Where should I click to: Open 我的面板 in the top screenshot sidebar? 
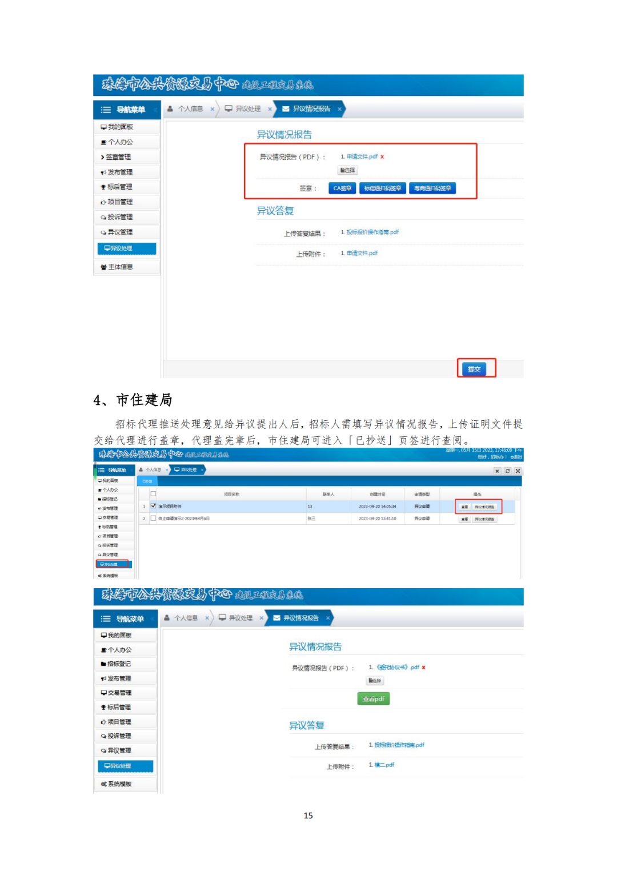tap(126, 127)
